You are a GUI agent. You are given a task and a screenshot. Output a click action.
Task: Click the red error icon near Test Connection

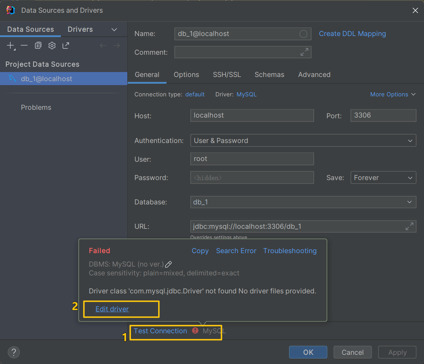click(195, 330)
